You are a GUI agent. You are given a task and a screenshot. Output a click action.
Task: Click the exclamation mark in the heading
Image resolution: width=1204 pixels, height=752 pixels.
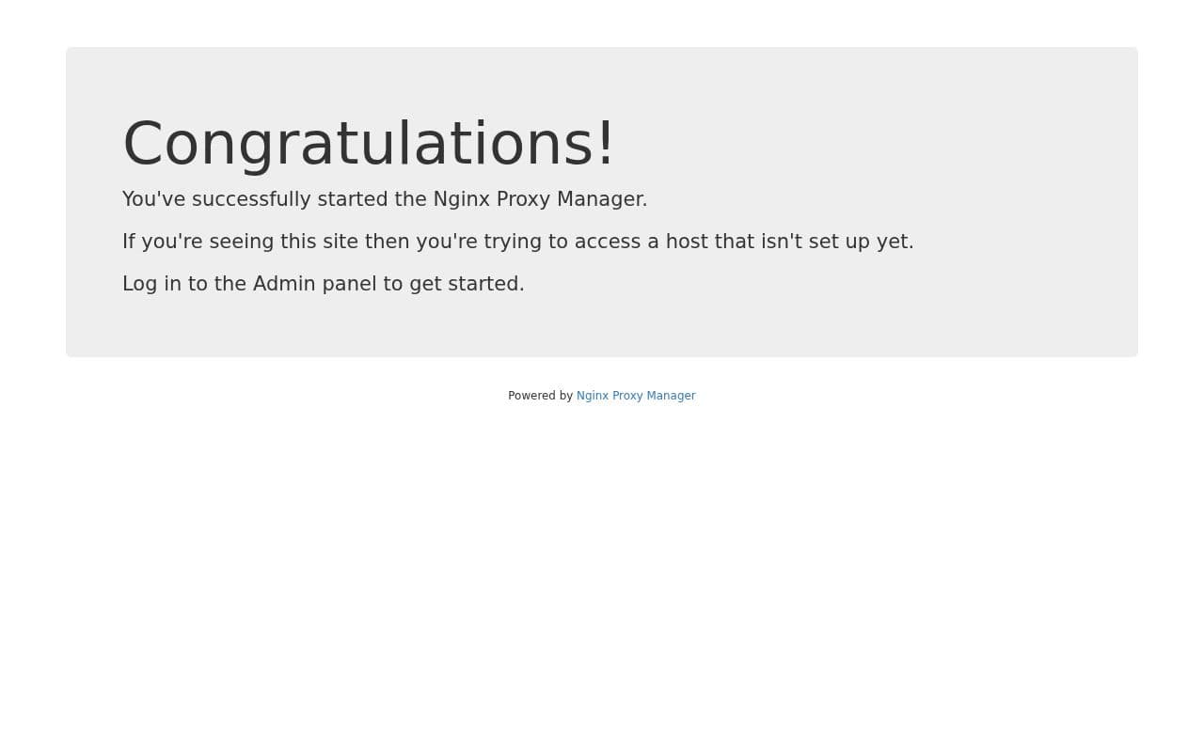click(605, 144)
